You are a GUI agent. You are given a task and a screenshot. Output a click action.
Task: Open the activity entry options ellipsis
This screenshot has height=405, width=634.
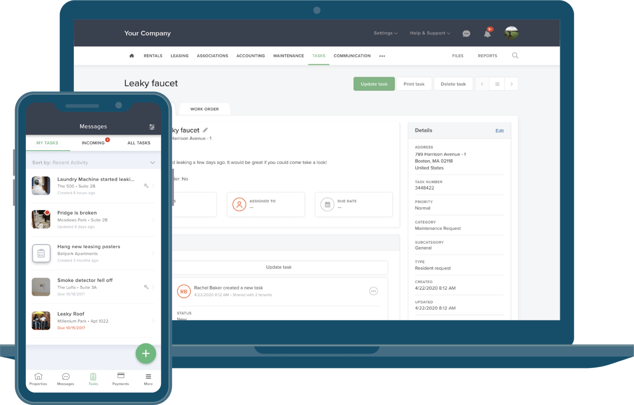373,291
